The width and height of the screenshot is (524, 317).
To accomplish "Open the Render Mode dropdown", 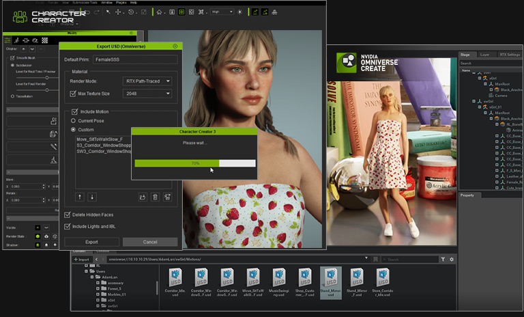I will coord(147,81).
